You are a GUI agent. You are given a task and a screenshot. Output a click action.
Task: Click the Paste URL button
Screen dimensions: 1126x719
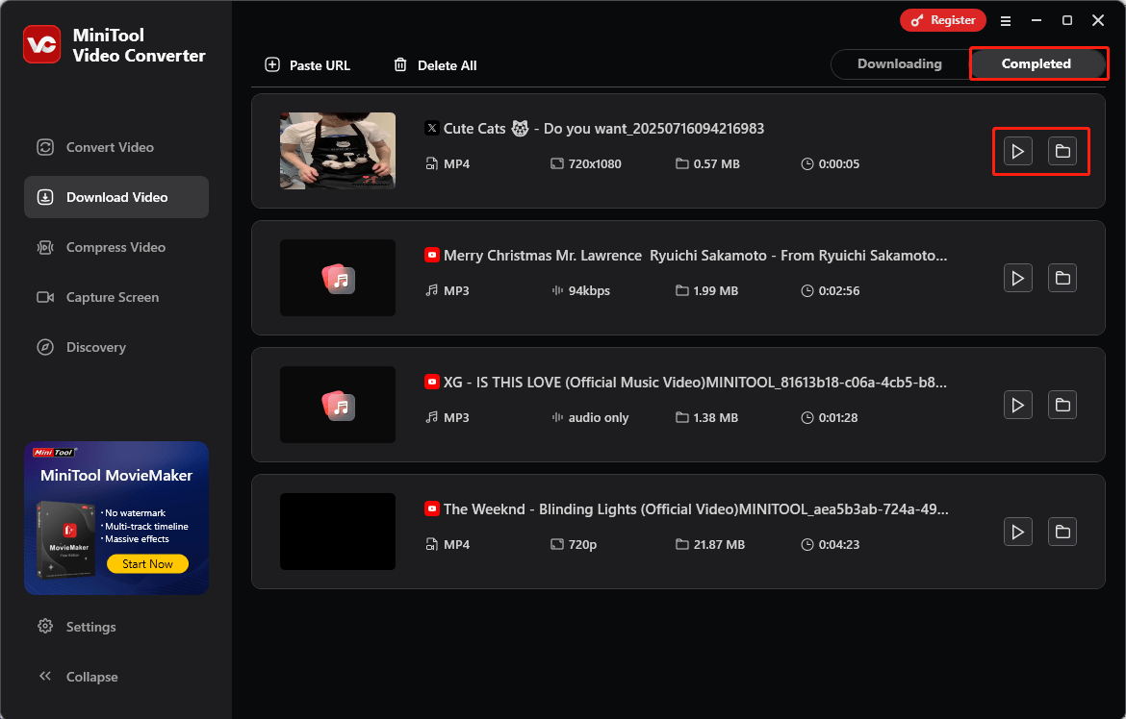[307, 65]
